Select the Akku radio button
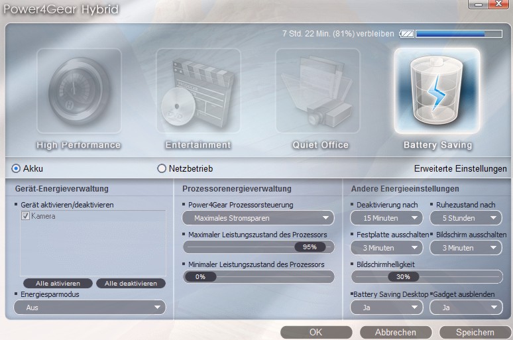513x340 pixels. tap(16, 168)
